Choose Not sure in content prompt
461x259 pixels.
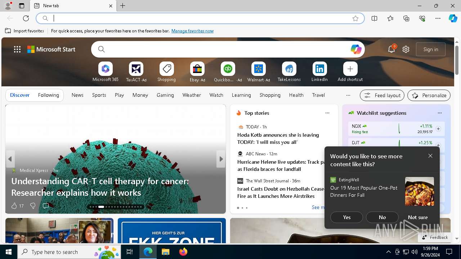(418, 217)
